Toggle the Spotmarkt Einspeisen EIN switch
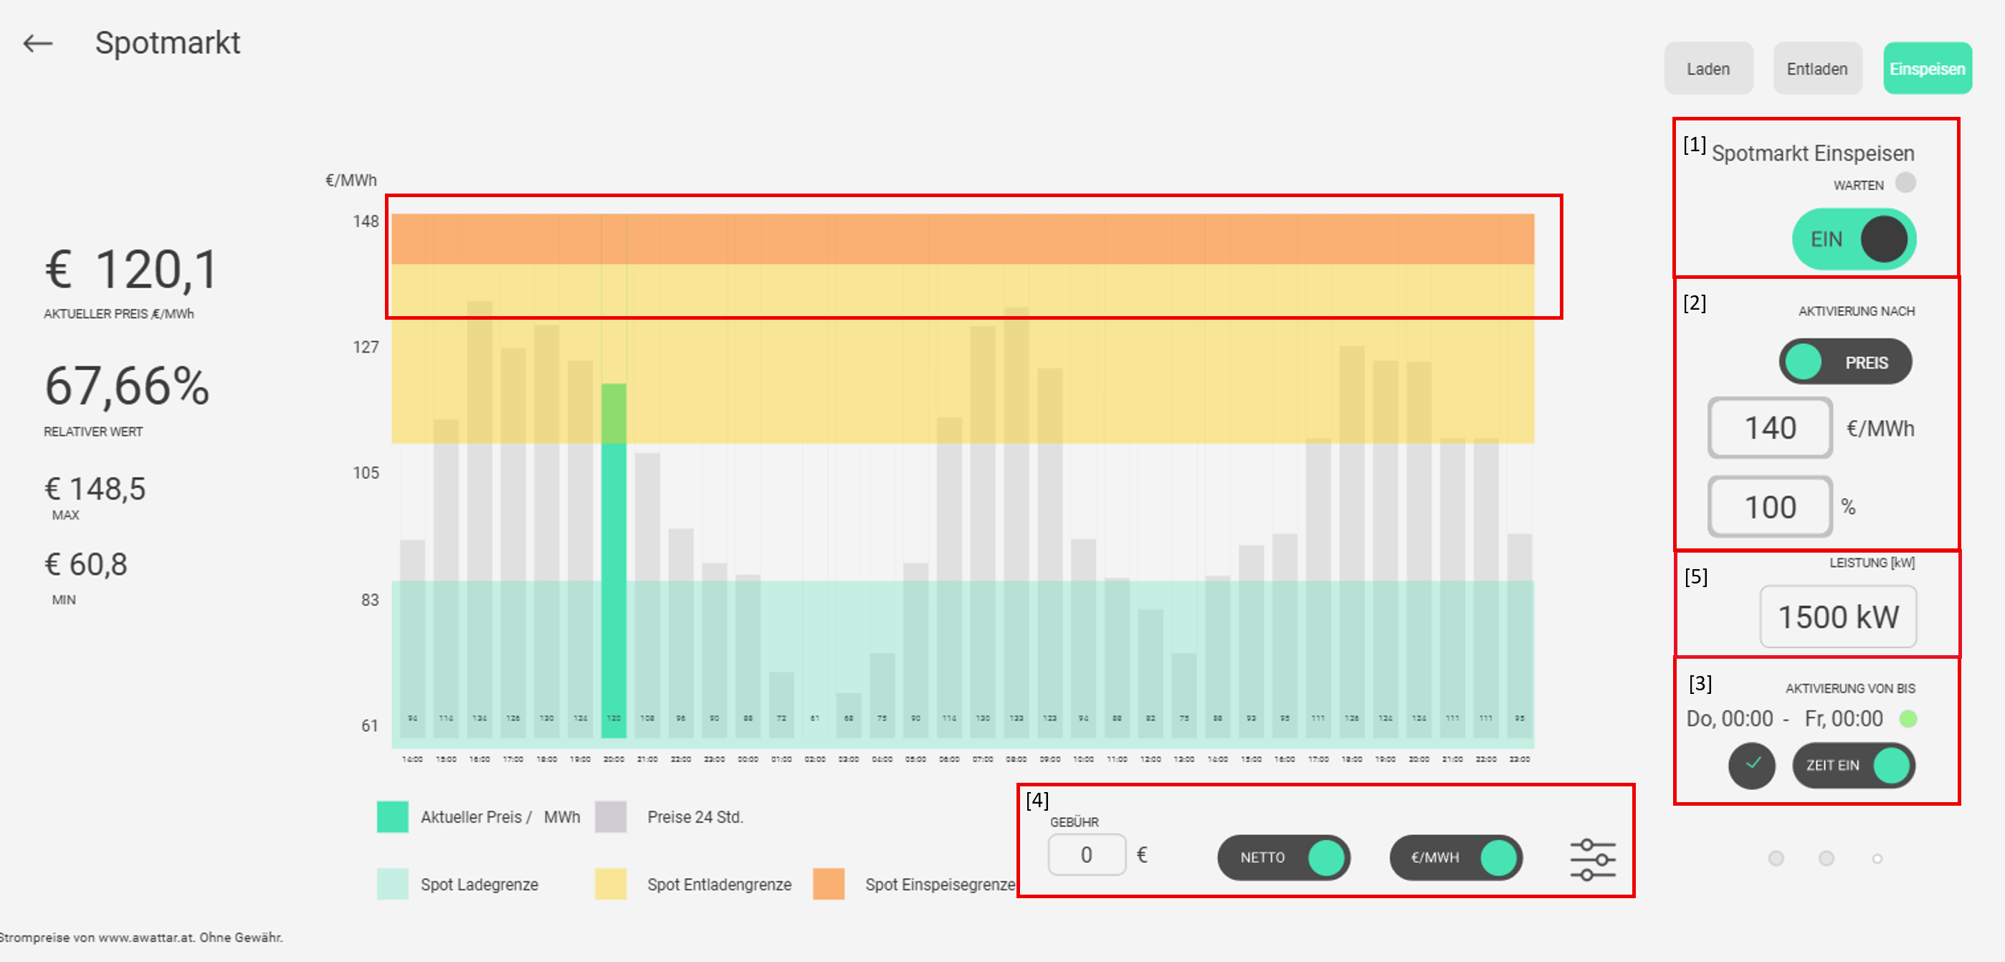The image size is (2005, 962). click(1854, 239)
